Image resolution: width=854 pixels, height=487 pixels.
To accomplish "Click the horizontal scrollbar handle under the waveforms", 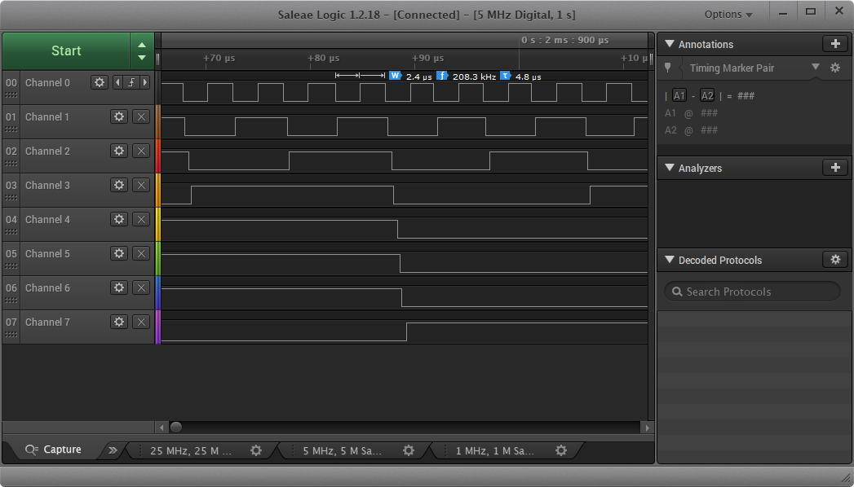I will 176,427.
